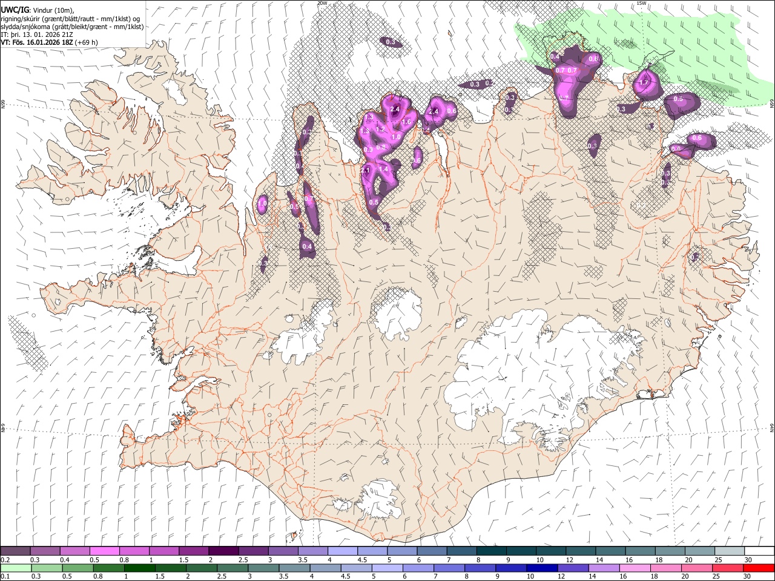The height and width of the screenshot is (581, 775).
Task: Click the '1.4' precipitation value on the map
Action: click(383, 169)
